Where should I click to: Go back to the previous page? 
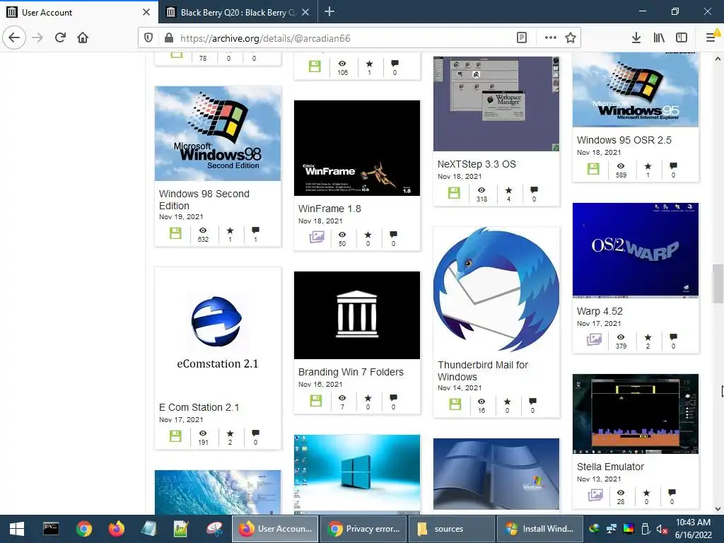[x=14, y=37]
